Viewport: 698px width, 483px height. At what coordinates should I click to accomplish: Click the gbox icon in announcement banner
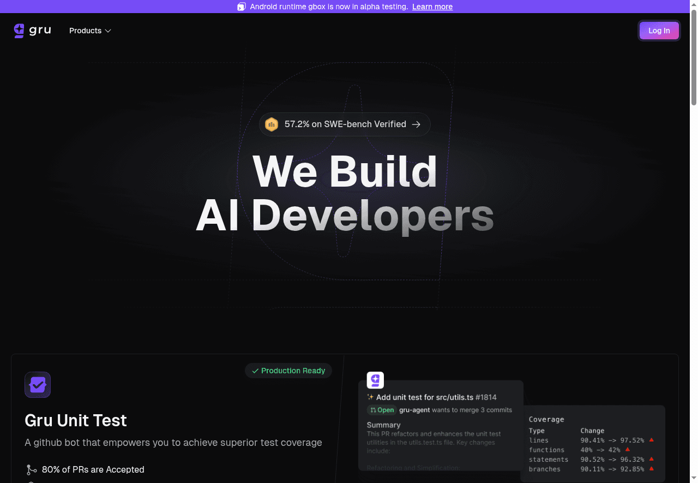coord(242,7)
